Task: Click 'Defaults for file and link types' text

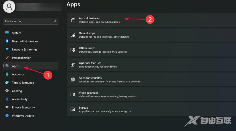Action: tap(96, 37)
